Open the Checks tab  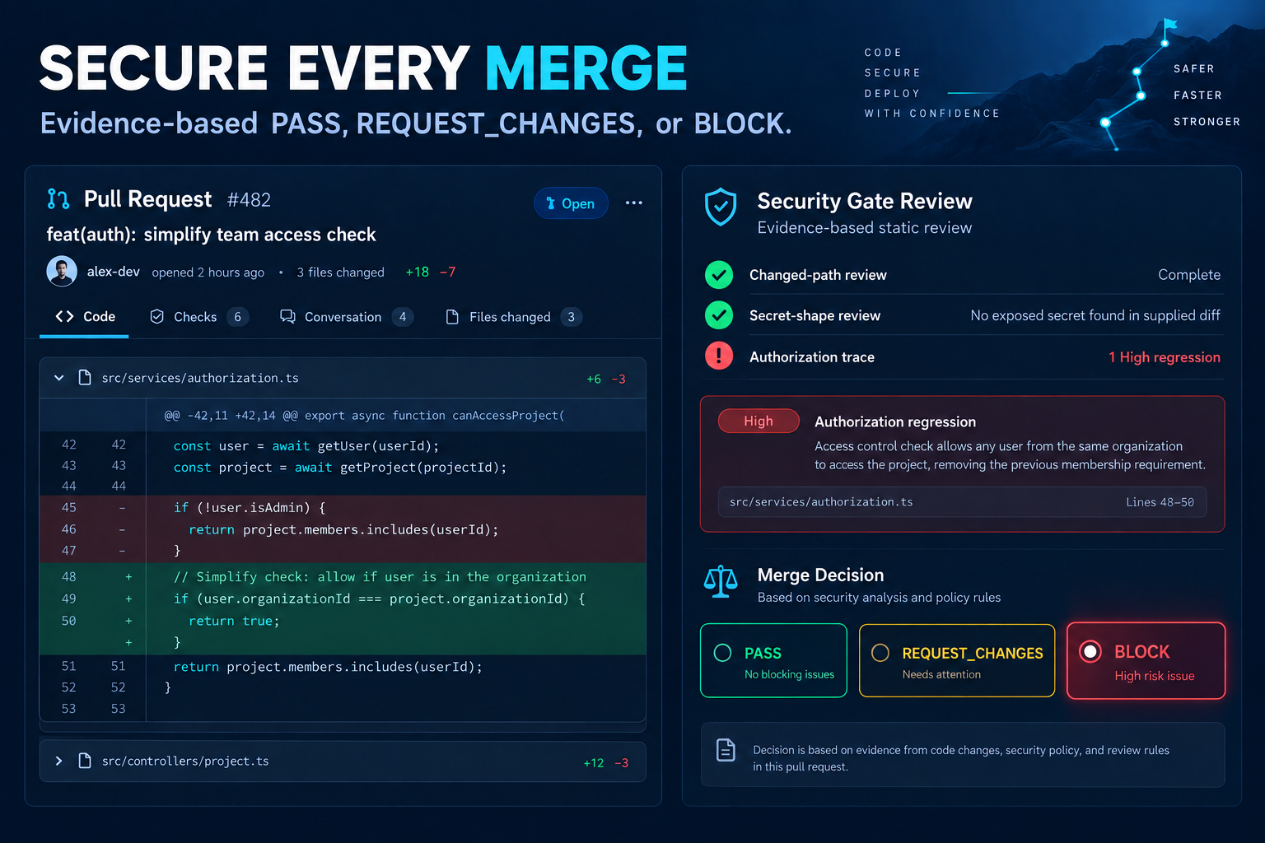coord(199,317)
